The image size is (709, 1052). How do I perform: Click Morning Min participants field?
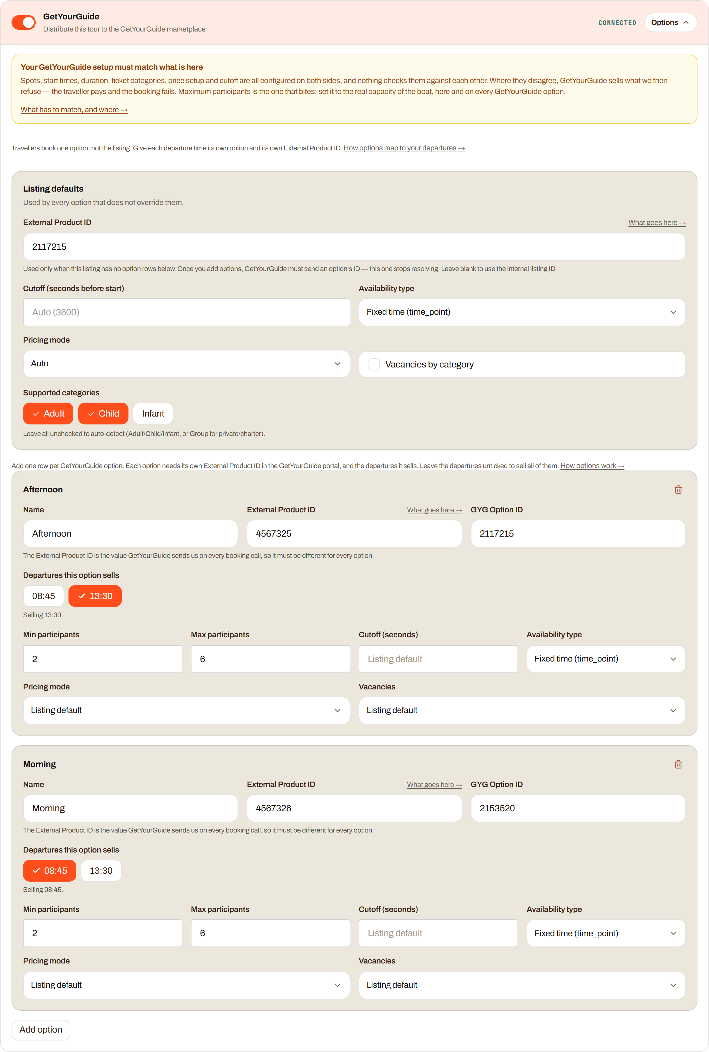point(103,933)
